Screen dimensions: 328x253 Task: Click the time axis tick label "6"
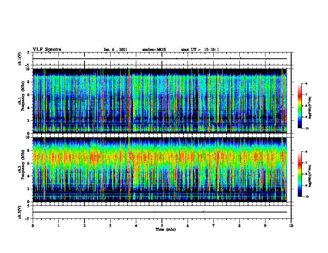tap(188, 226)
